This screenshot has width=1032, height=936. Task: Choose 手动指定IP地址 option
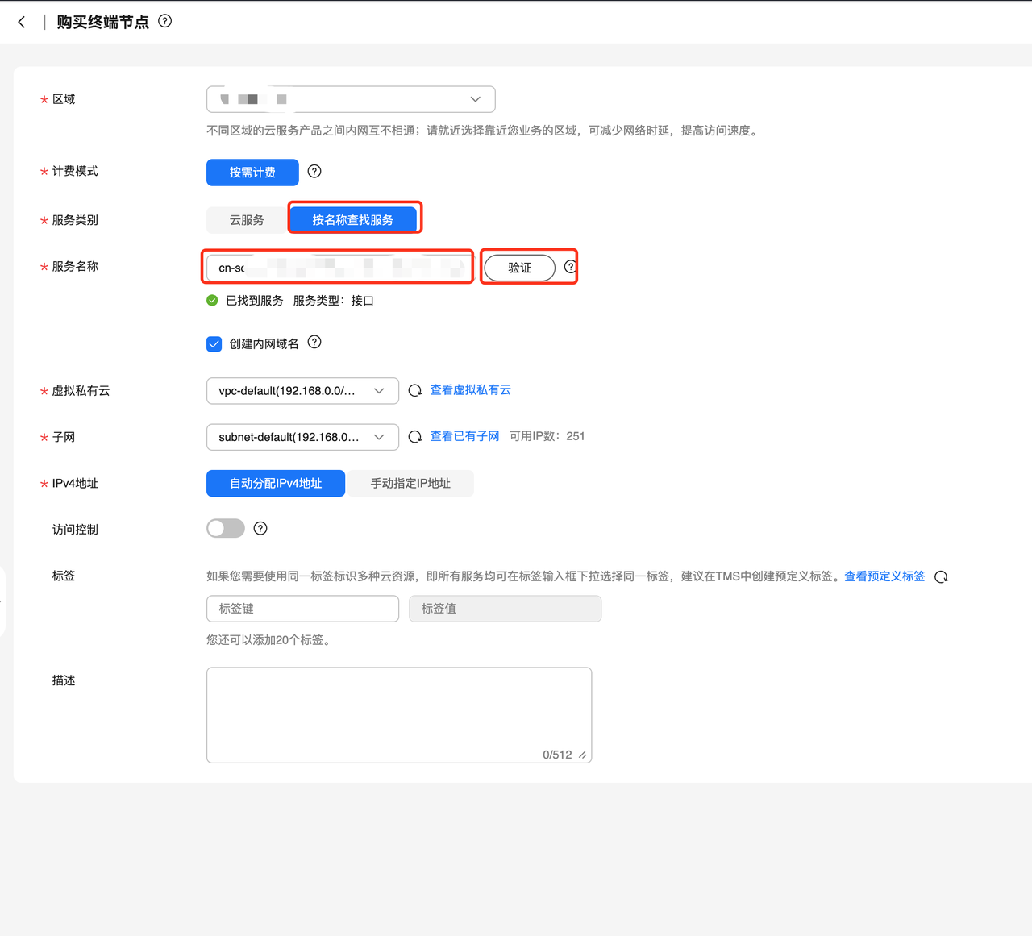(410, 484)
